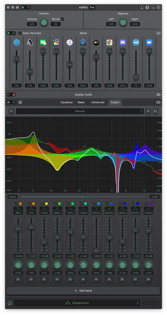The width and height of the screenshot is (167, 315).
Task: Click the power quit icon in title bar
Action: coord(158,7)
